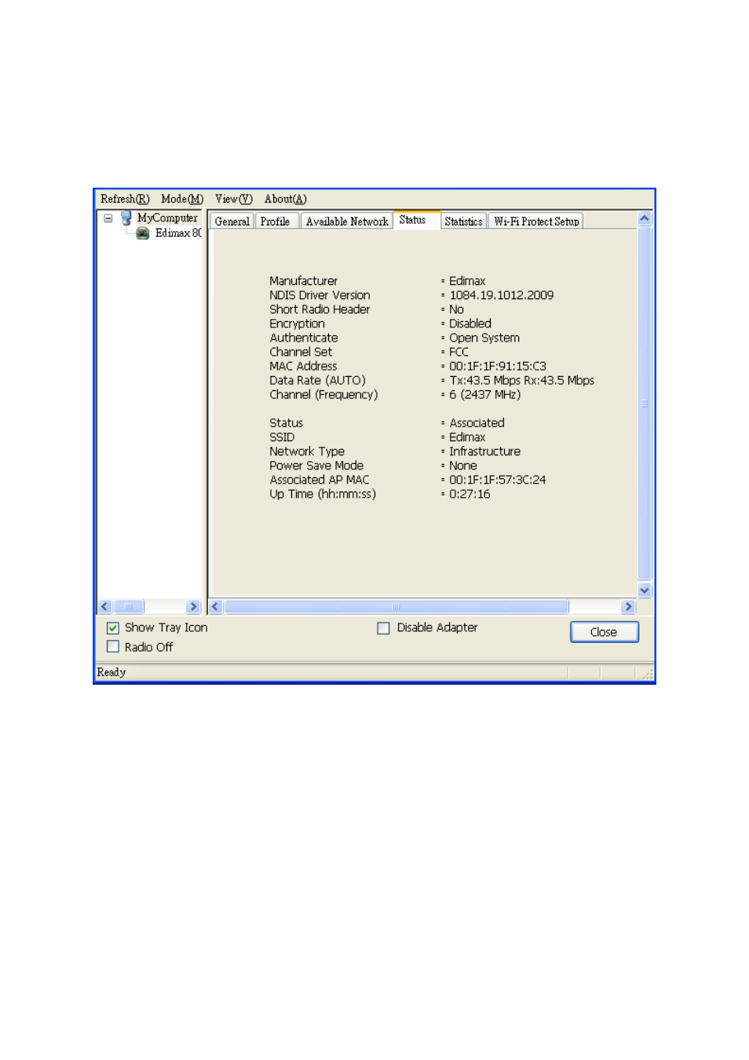Toggle the Show Tray Icon checkbox
Screen dimensions: 749x1060
tap(113, 628)
